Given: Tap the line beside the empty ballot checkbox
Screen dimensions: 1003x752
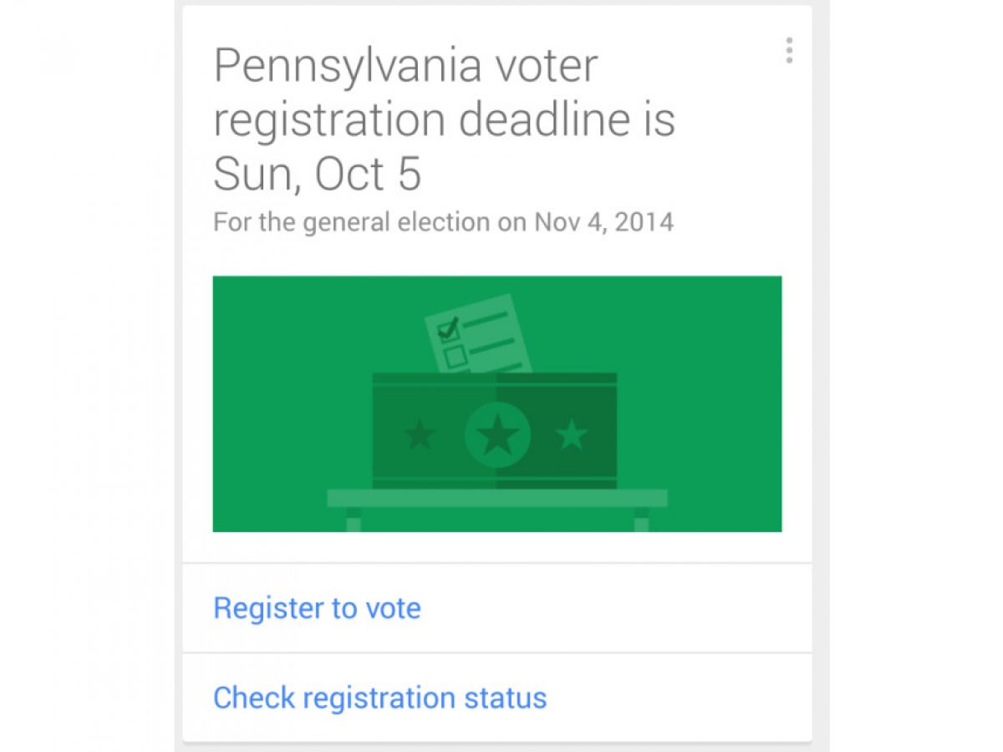Looking at the screenshot, I should click(496, 346).
